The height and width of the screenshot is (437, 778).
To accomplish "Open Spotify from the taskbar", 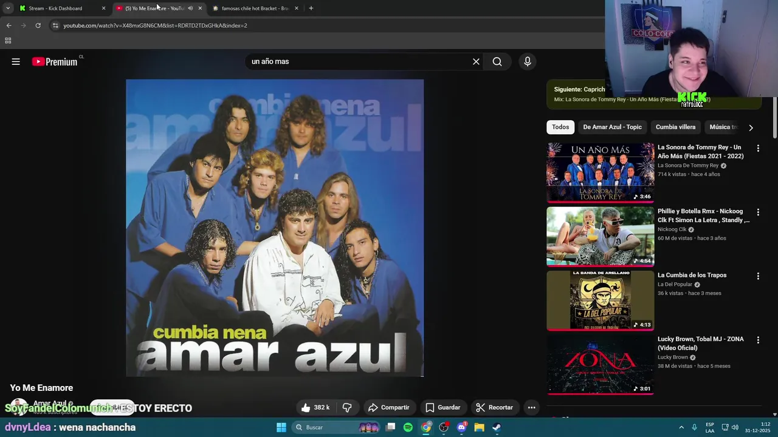I will pos(408,427).
